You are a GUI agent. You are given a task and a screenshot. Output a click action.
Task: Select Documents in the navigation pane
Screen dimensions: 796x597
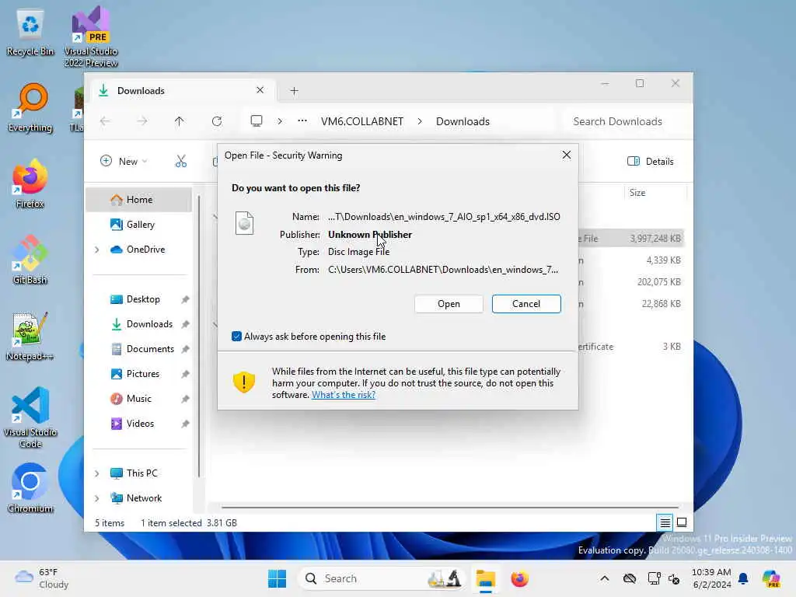tap(139, 349)
